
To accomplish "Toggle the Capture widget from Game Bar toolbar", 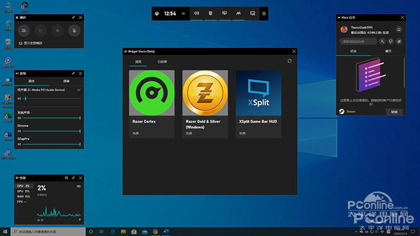I will click(x=211, y=13).
